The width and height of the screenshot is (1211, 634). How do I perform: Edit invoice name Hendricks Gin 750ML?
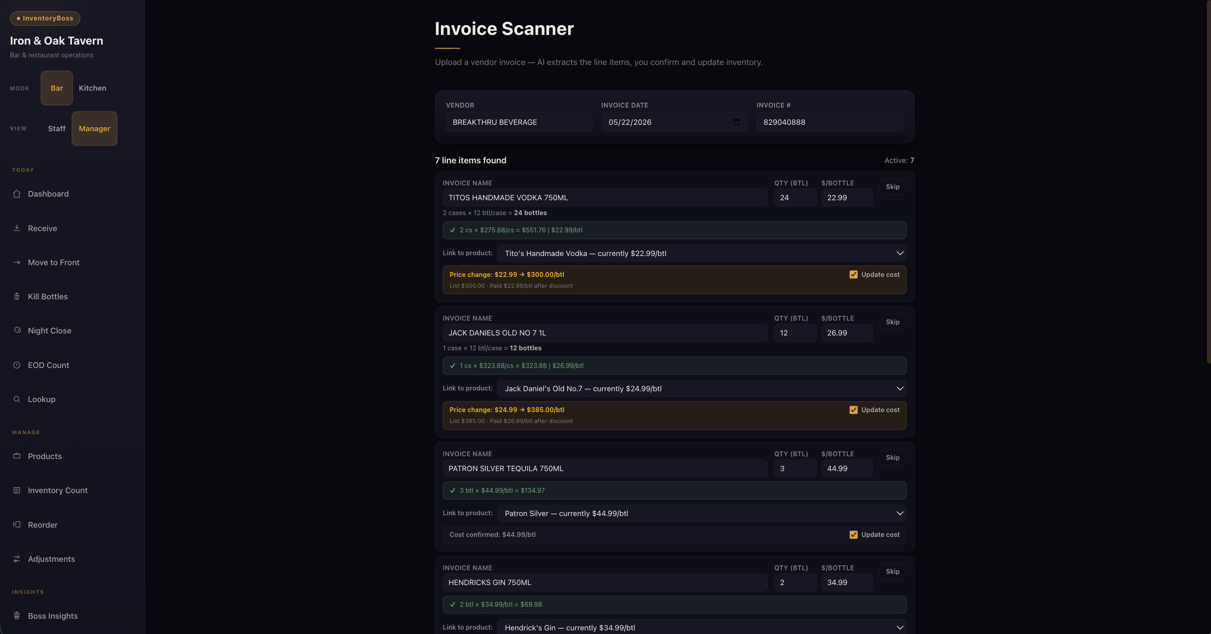tap(605, 582)
